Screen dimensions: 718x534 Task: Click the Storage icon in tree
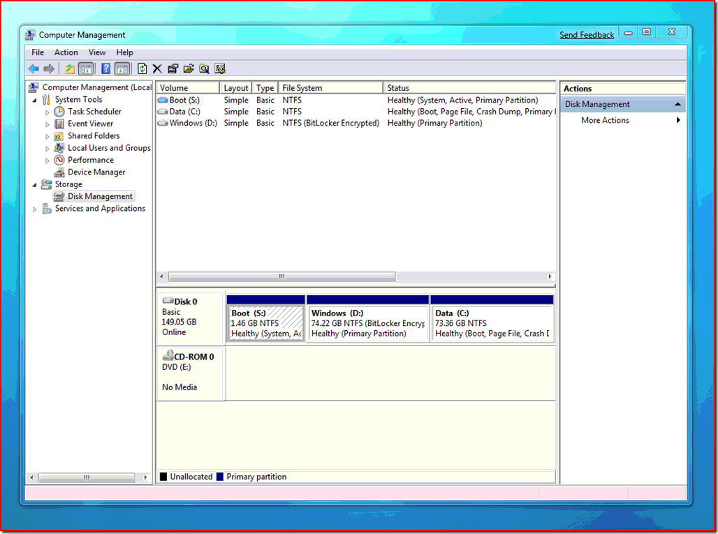coord(46,184)
